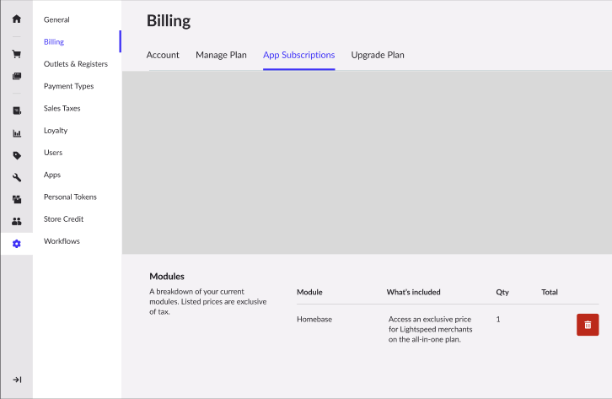Screen dimensions: 612x399
Task: Navigate to Outlets & Registers
Action: point(76,64)
